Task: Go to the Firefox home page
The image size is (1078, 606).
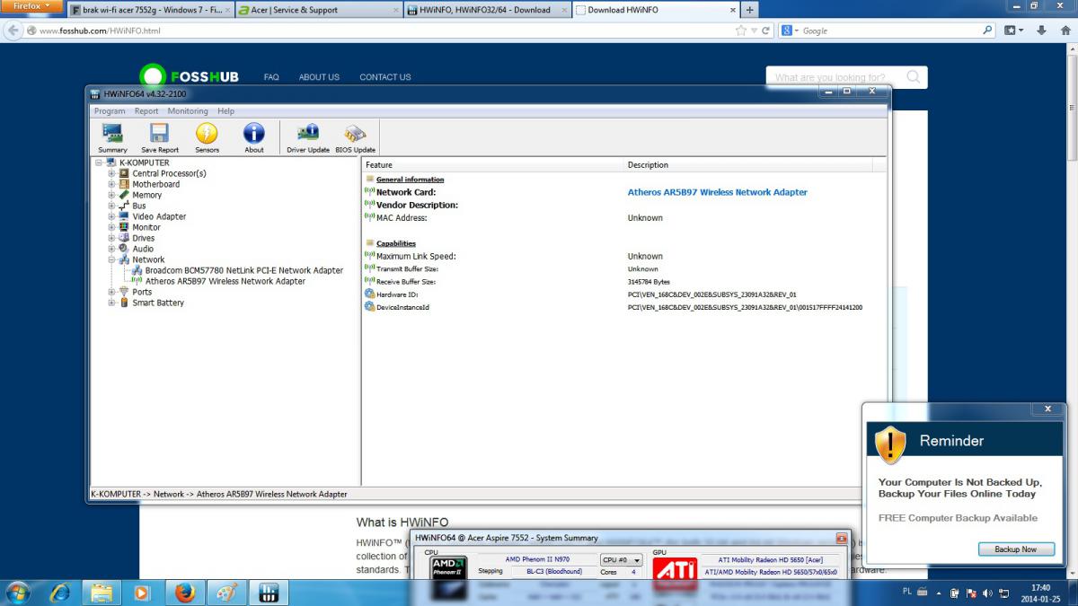Action: click(x=1064, y=31)
